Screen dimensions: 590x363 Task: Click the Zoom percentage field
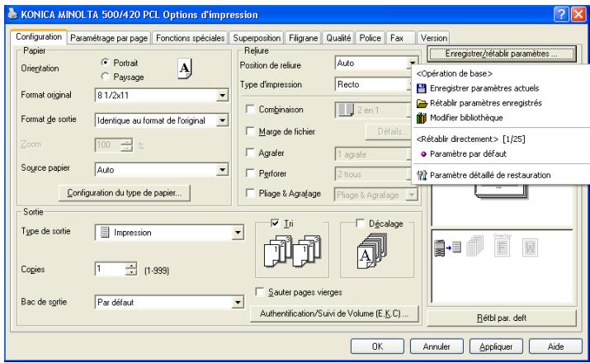pos(108,145)
